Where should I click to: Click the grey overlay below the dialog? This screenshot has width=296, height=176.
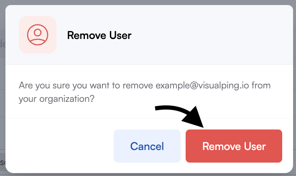click(148, 175)
